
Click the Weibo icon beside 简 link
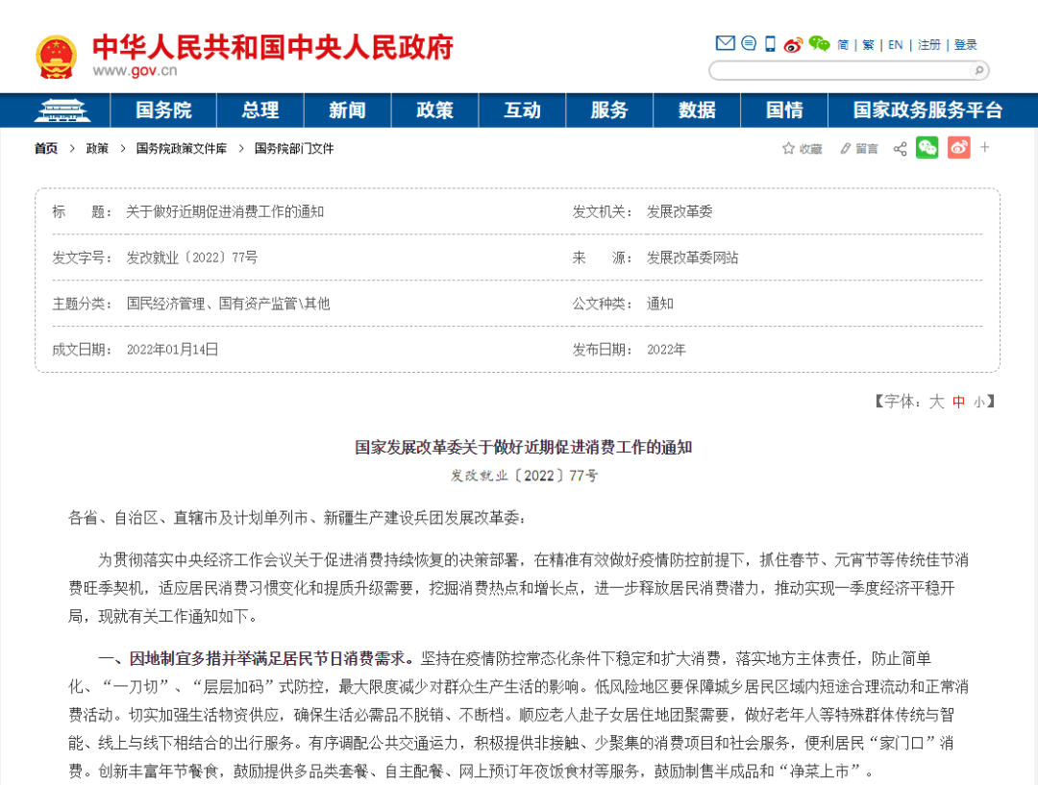[x=793, y=44]
